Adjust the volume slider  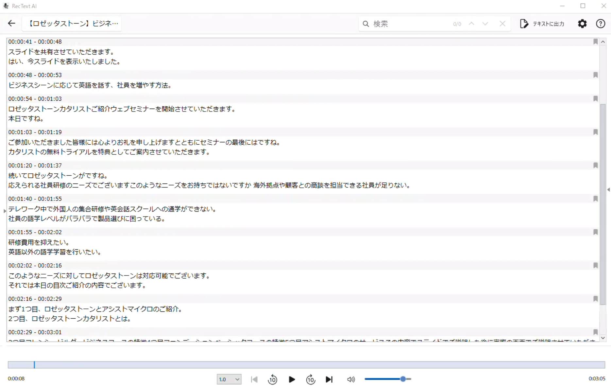click(x=388, y=379)
